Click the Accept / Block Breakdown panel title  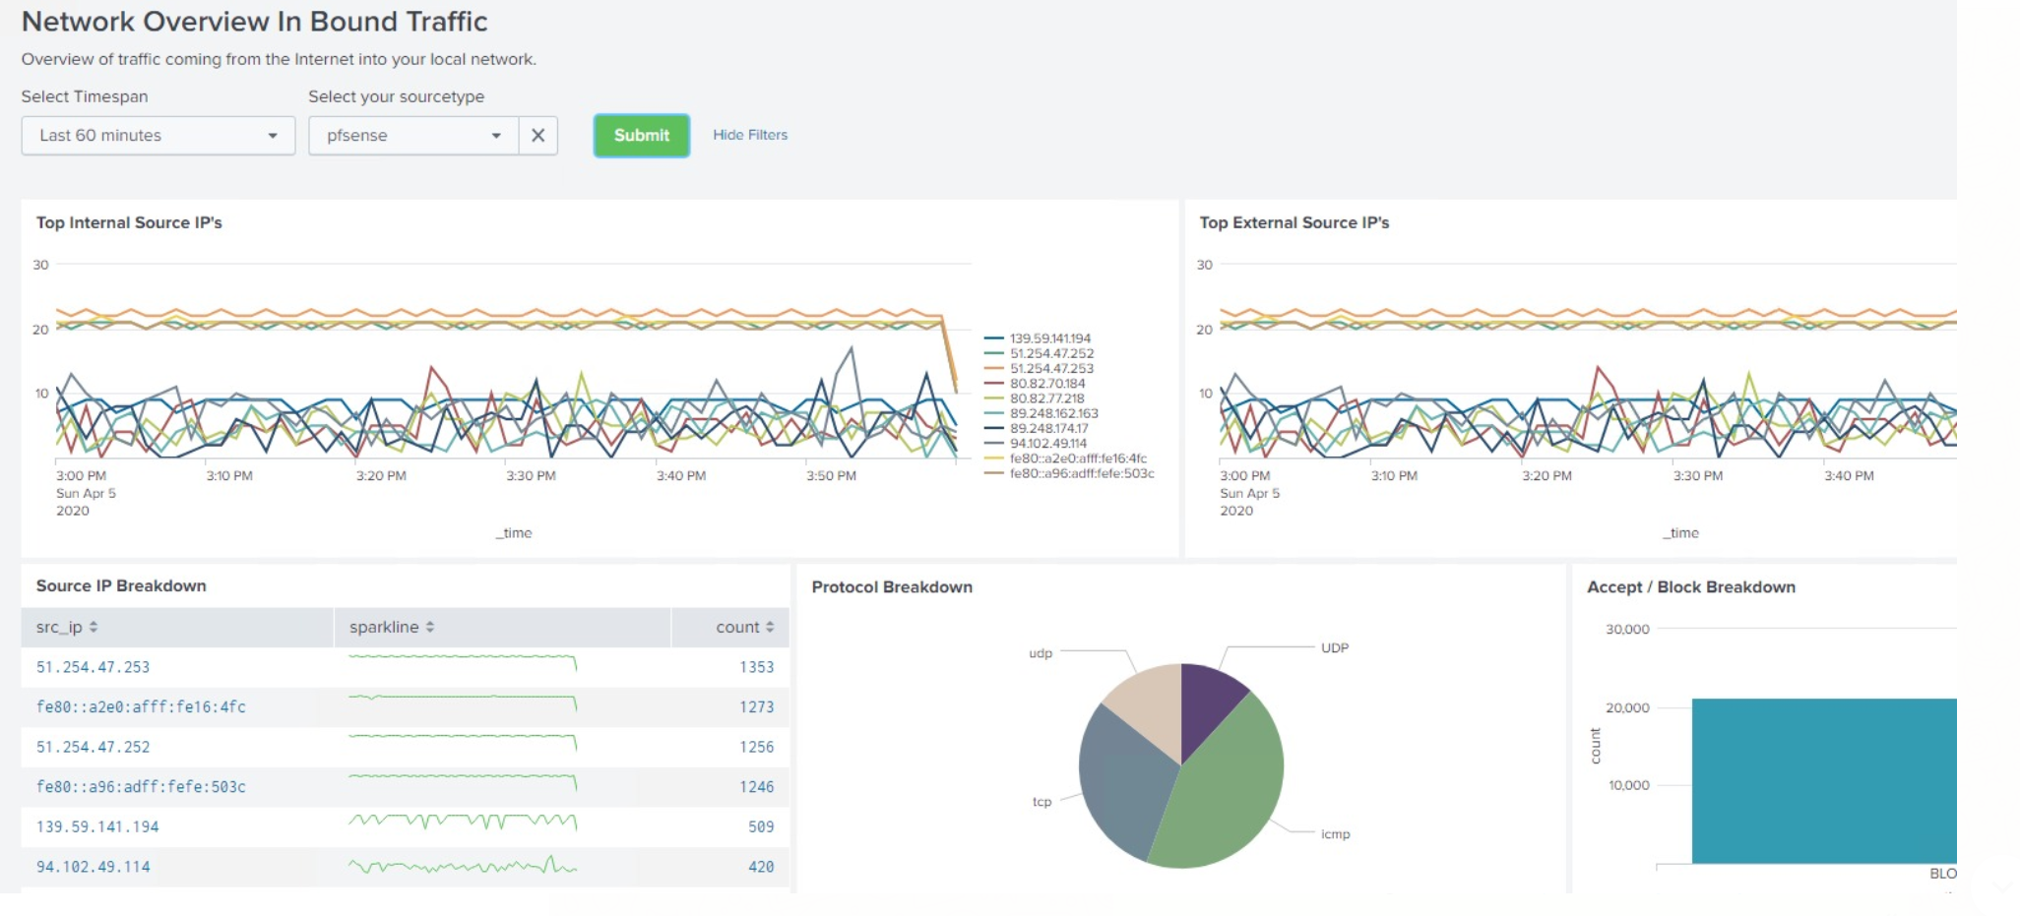tap(1691, 586)
